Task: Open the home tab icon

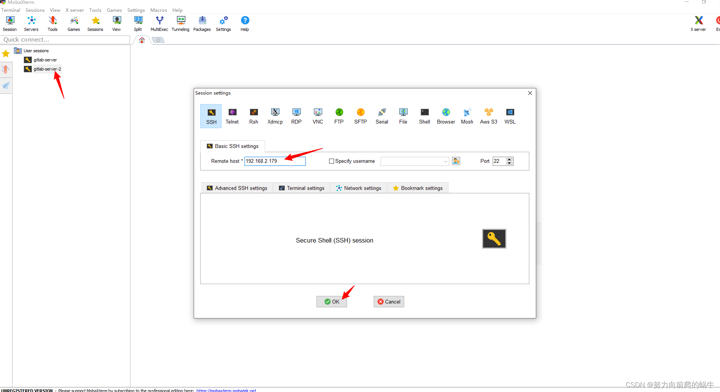Action: point(142,40)
